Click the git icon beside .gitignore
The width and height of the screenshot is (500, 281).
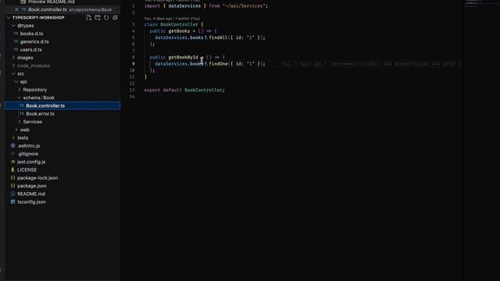12,154
